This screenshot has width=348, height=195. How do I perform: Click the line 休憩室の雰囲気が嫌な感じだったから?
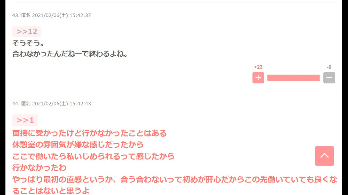[x=78, y=144]
